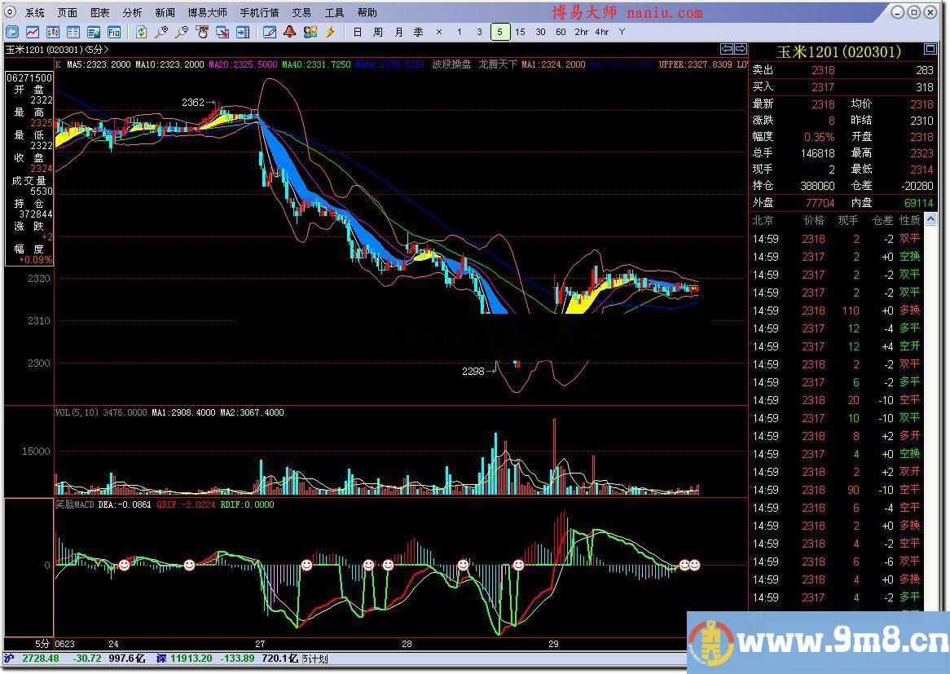Click the tick list scroll-up arrow
Image resolution: width=950 pixels, height=674 pixels.
[x=931, y=219]
